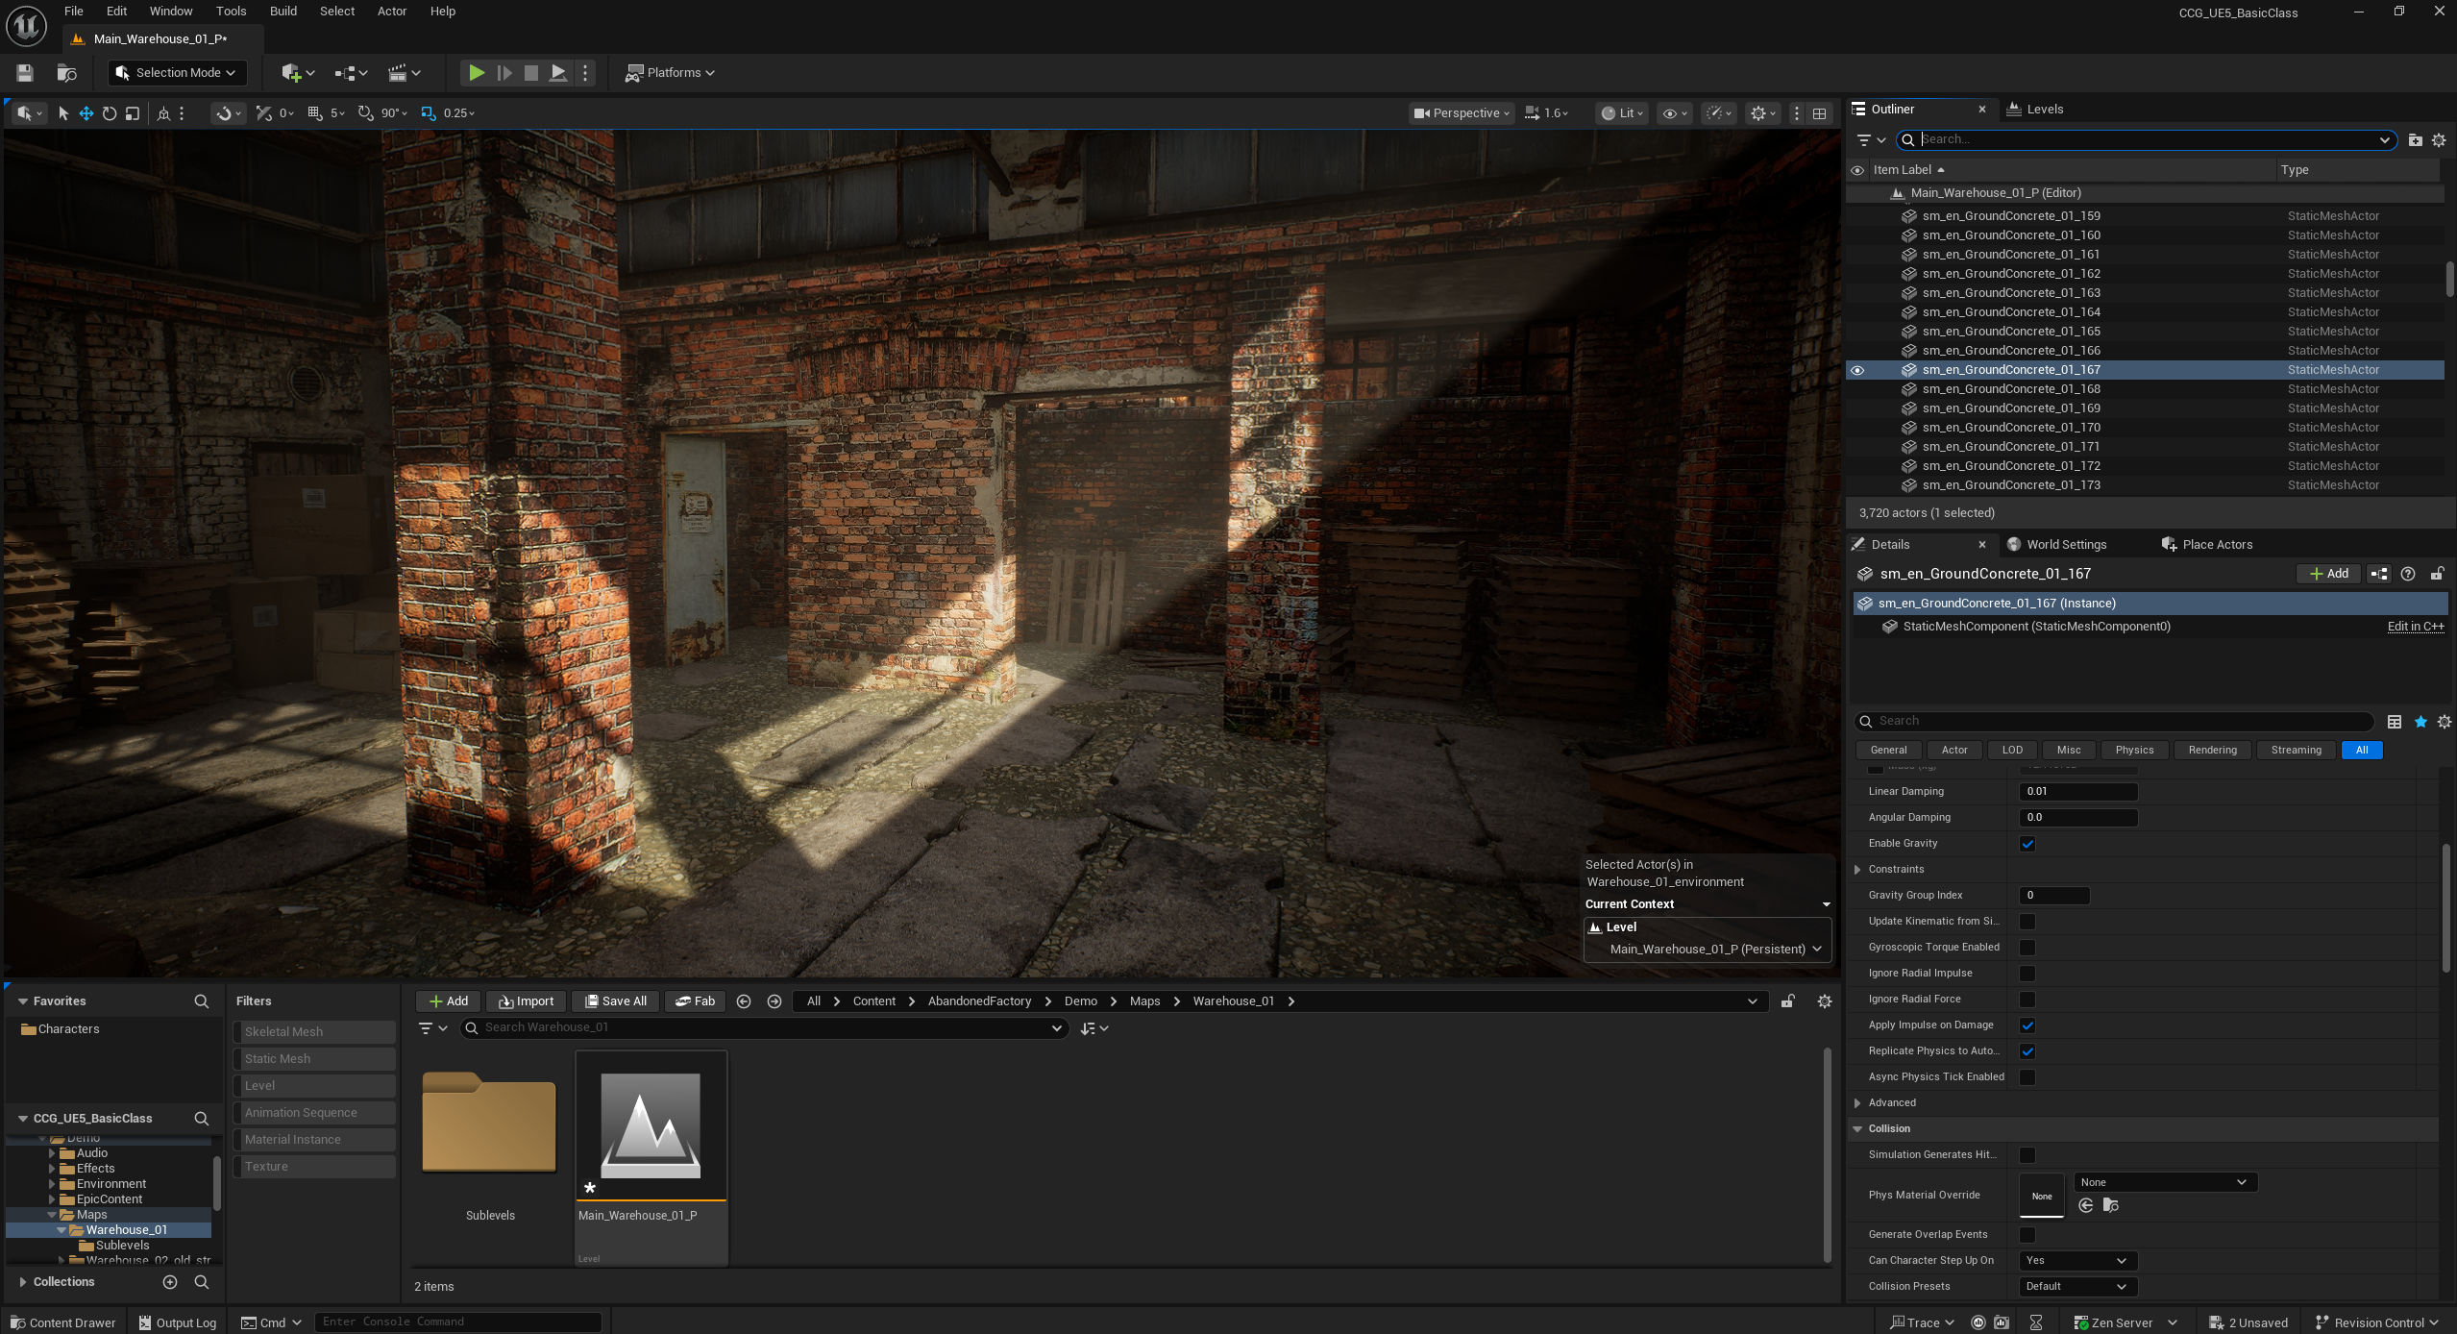Click the Edit in C++ link

pos(2416,627)
